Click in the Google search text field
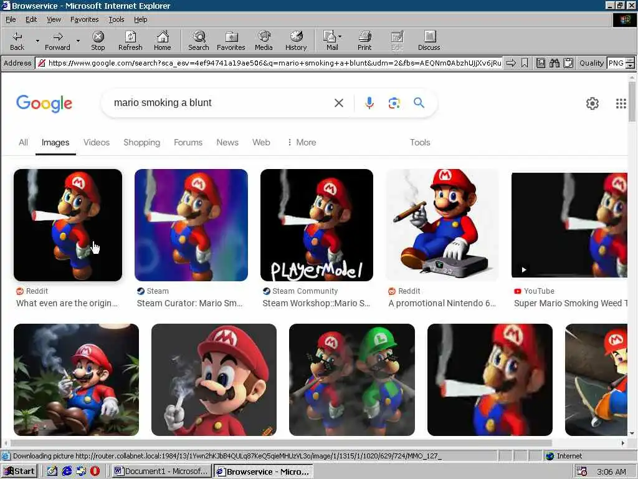This screenshot has height=479, width=638. click(x=220, y=103)
